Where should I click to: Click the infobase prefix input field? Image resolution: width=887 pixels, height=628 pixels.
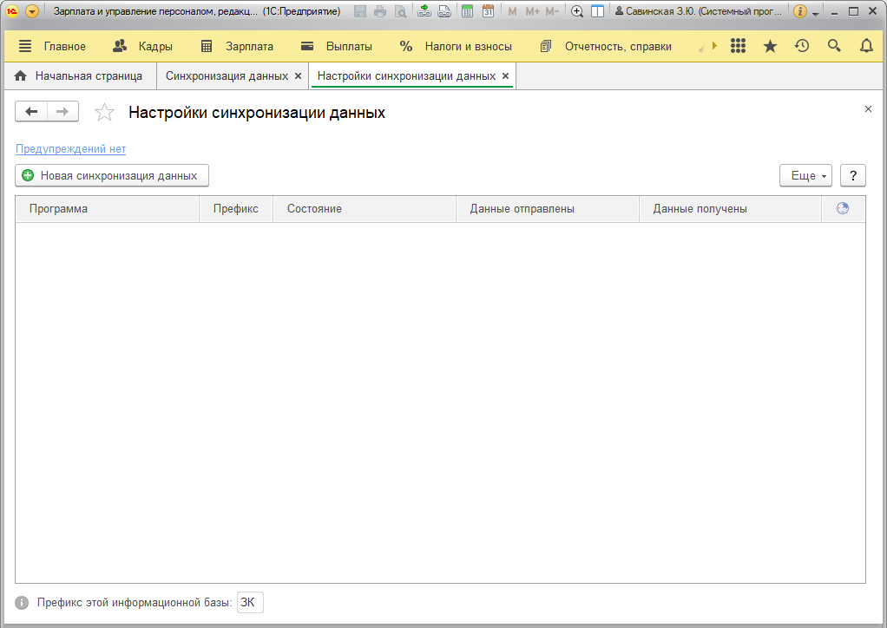[249, 603]
